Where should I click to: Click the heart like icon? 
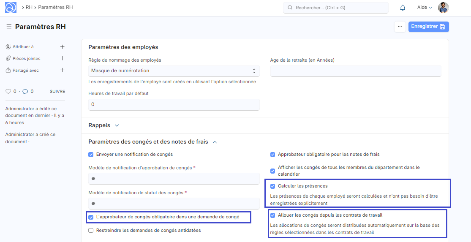(8, 91)
